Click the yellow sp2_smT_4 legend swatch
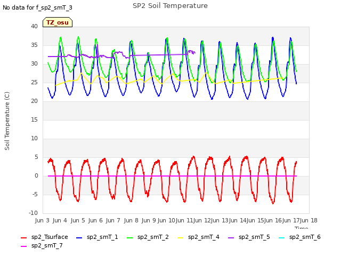Viewport: 341px width, 256px height. tap(180, 238)
